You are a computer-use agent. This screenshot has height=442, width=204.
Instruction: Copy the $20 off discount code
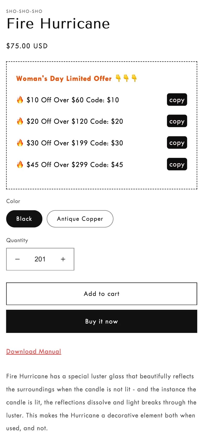click(177, 121)
